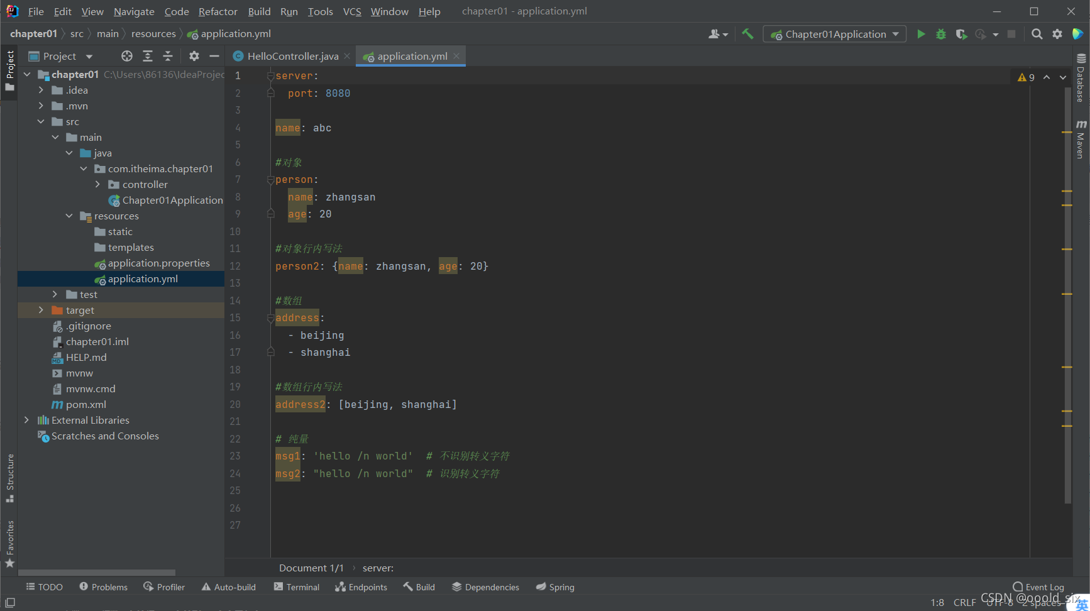This screenshot has height=611, width=1090.
Task: Open the Dependencies tool window
Action: [x=485, y=587]
